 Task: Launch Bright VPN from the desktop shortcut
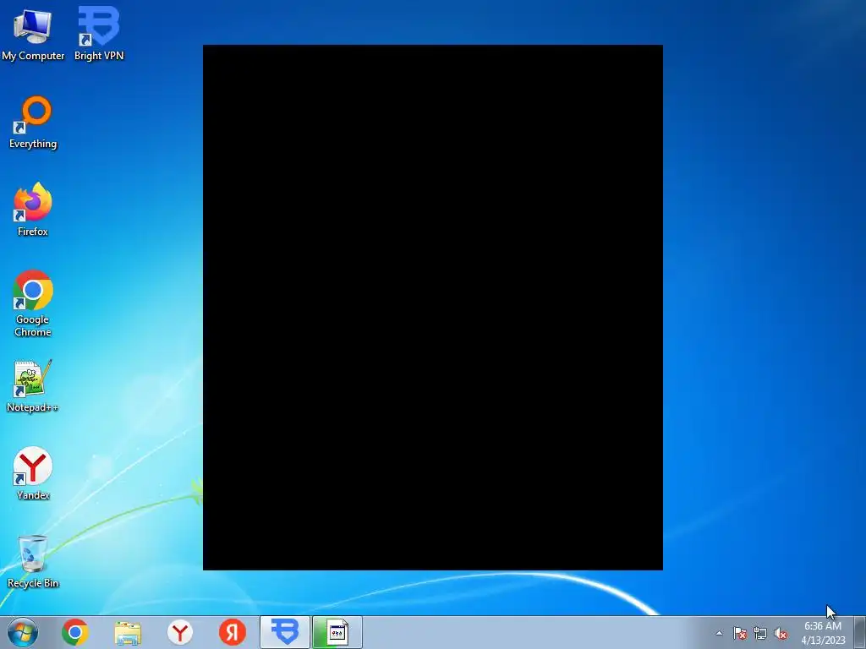[x=99, y=34]
